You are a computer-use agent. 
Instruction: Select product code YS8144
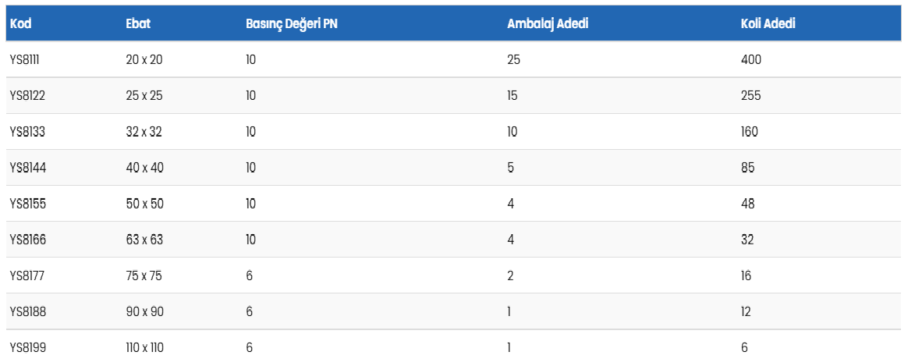27,168
